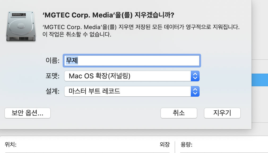The height and width of the screenshot is (153, 268).
Task: Click the blue arrows of the 설계 popup
Action: pos(195,91)
